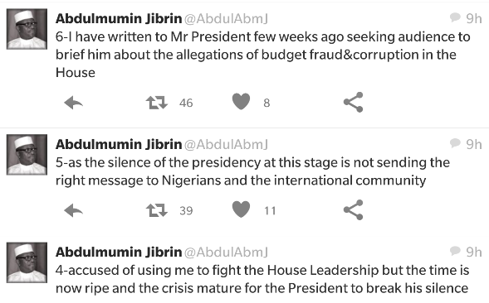Screen dimensions: 489x303
Task: Open profile picture on tweet numbered 4
Action: pyautogui.click(x=27, y=262)
